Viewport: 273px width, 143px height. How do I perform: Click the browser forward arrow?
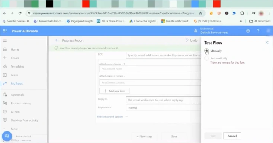point(12,13)
